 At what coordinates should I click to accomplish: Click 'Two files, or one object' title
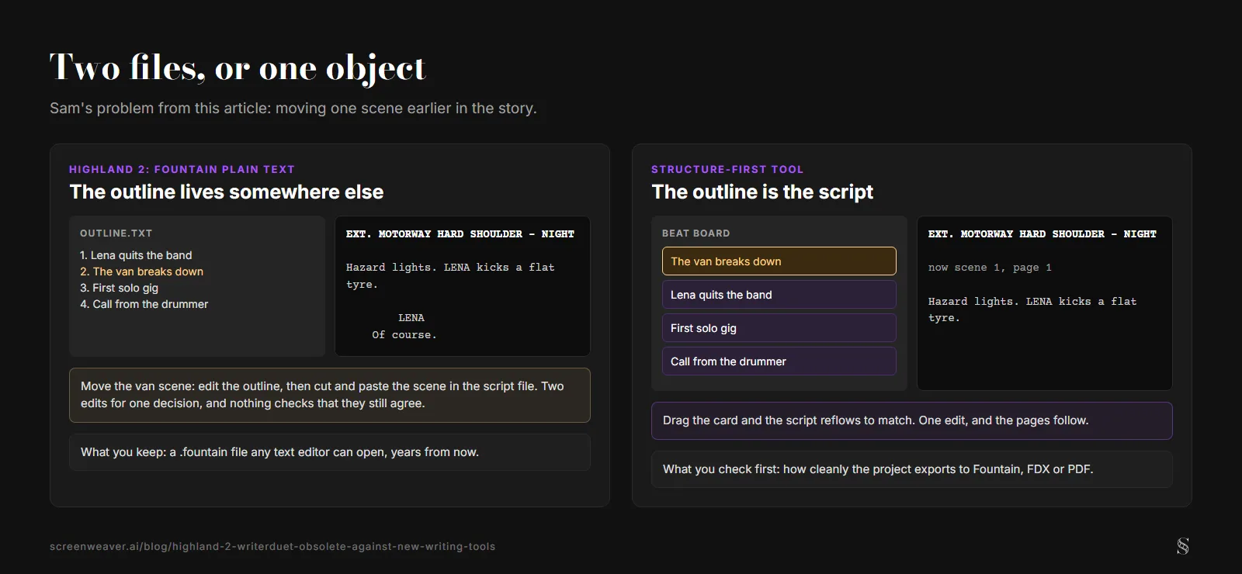click(238, 67)
